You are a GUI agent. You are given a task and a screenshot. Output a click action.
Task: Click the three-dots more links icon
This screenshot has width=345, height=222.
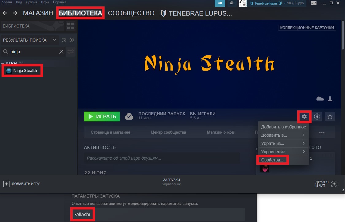click(322, 132)
